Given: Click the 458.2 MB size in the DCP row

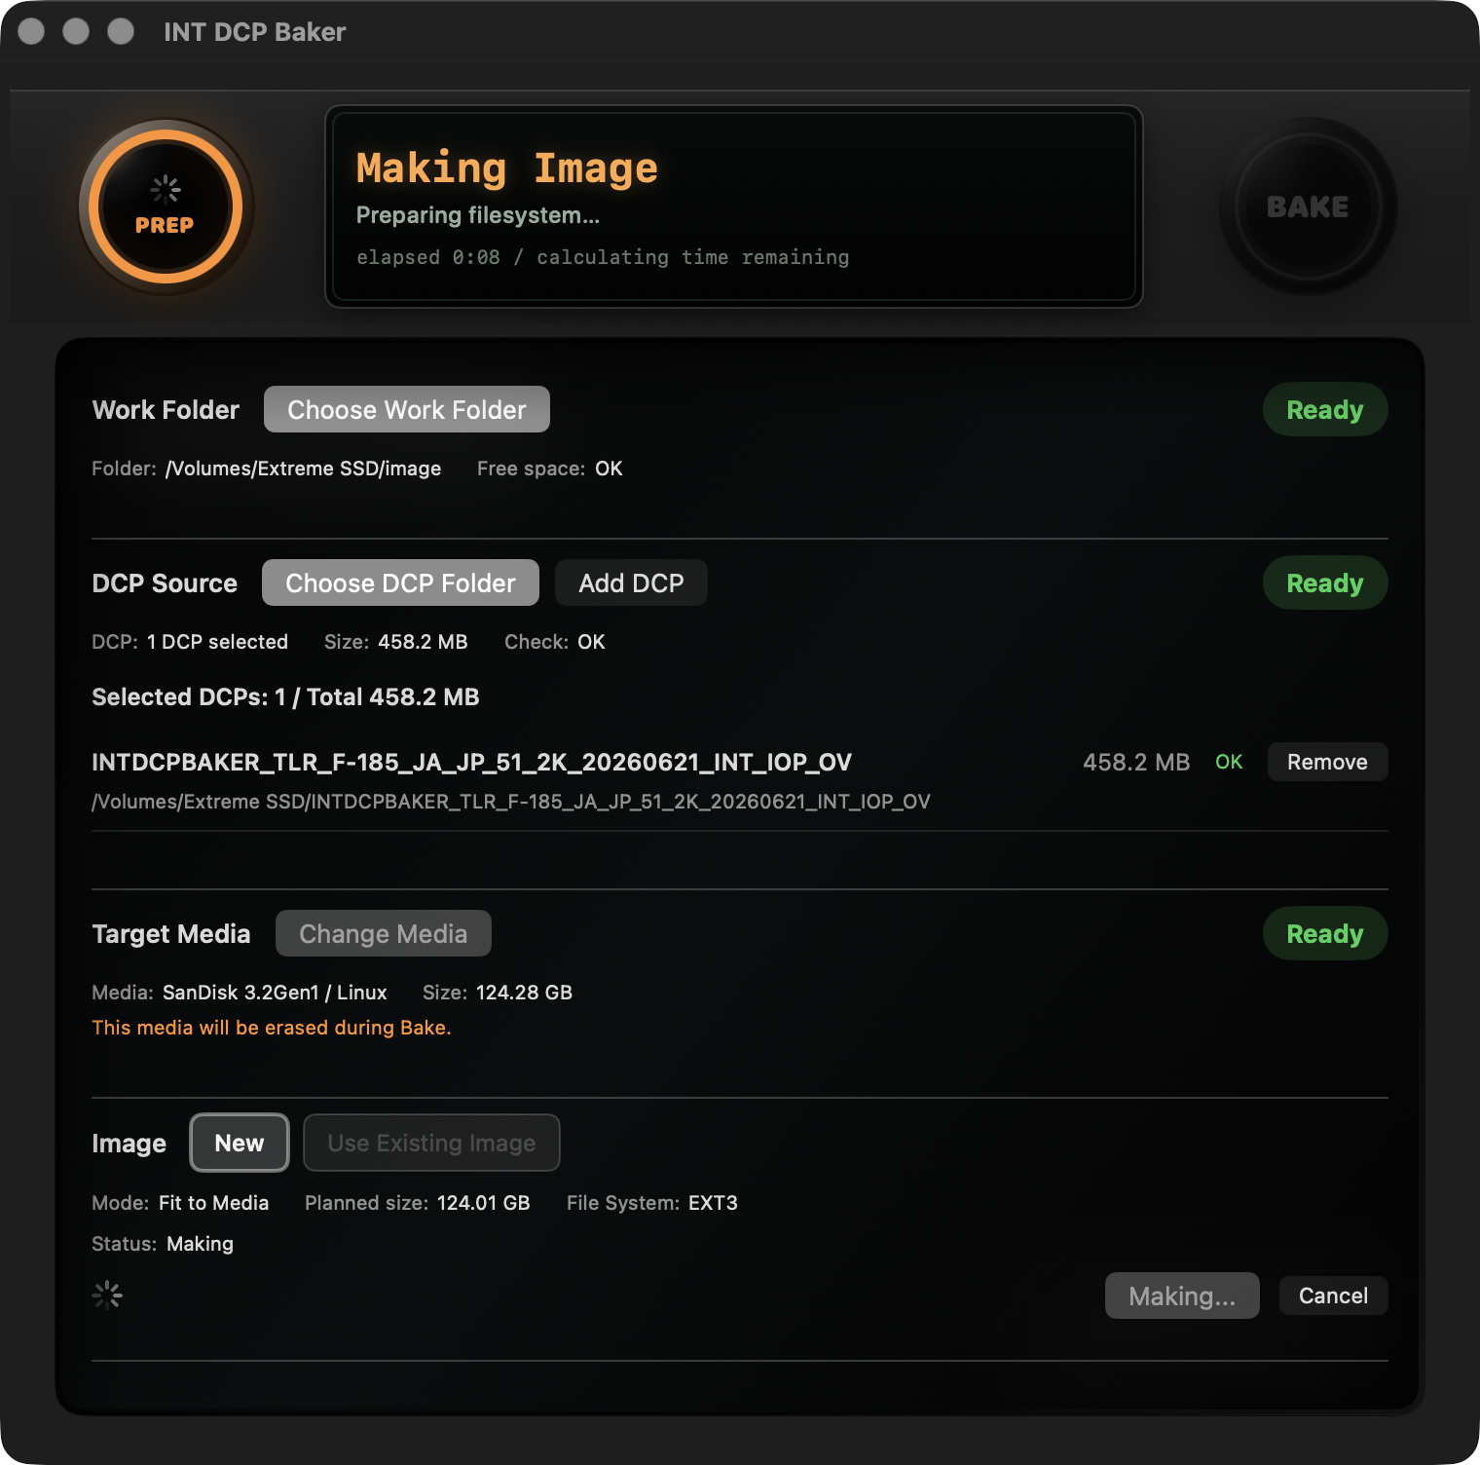Looking at the screenshot, I should coord(1136,762).
